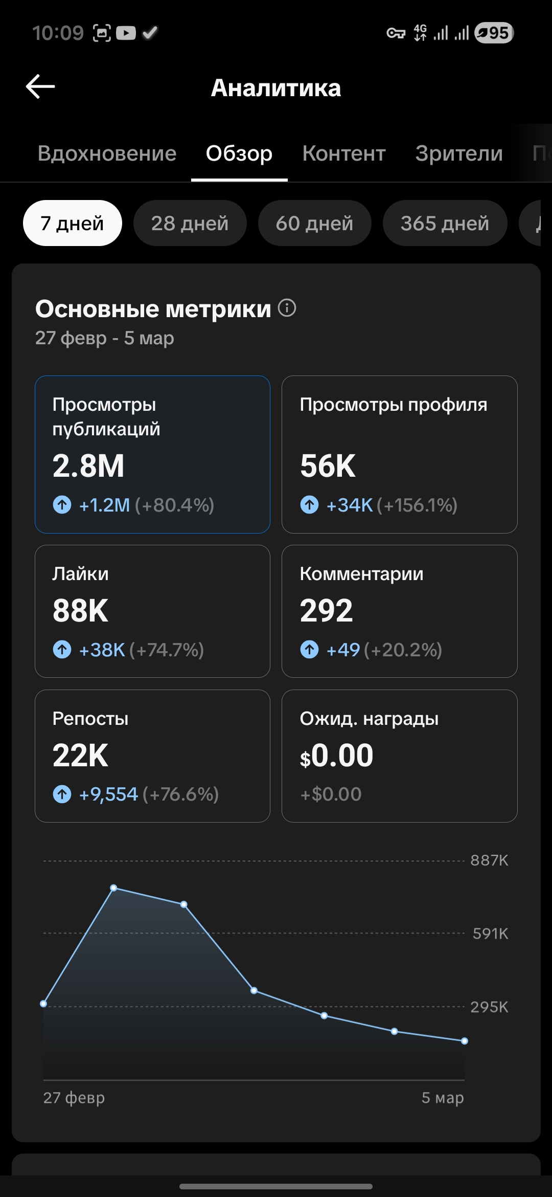The height and width of the screenshot is (1197, 552).
Task: Tap the back arrow icon
Action: [x=40, y=86]
